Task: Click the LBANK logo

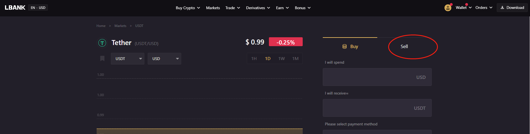Action: click(15, 8)
